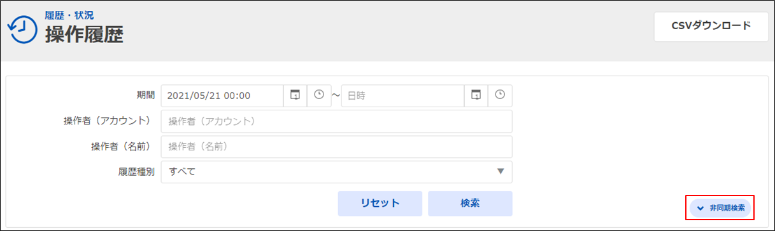
Task: Open calendar picker for start date
Action: click(x=295, y=95)
